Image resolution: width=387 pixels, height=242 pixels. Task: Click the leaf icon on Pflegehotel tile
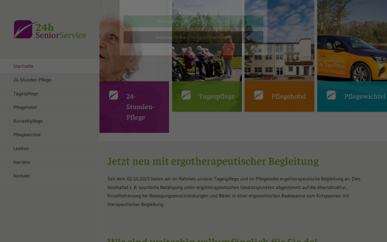(259, 95)
